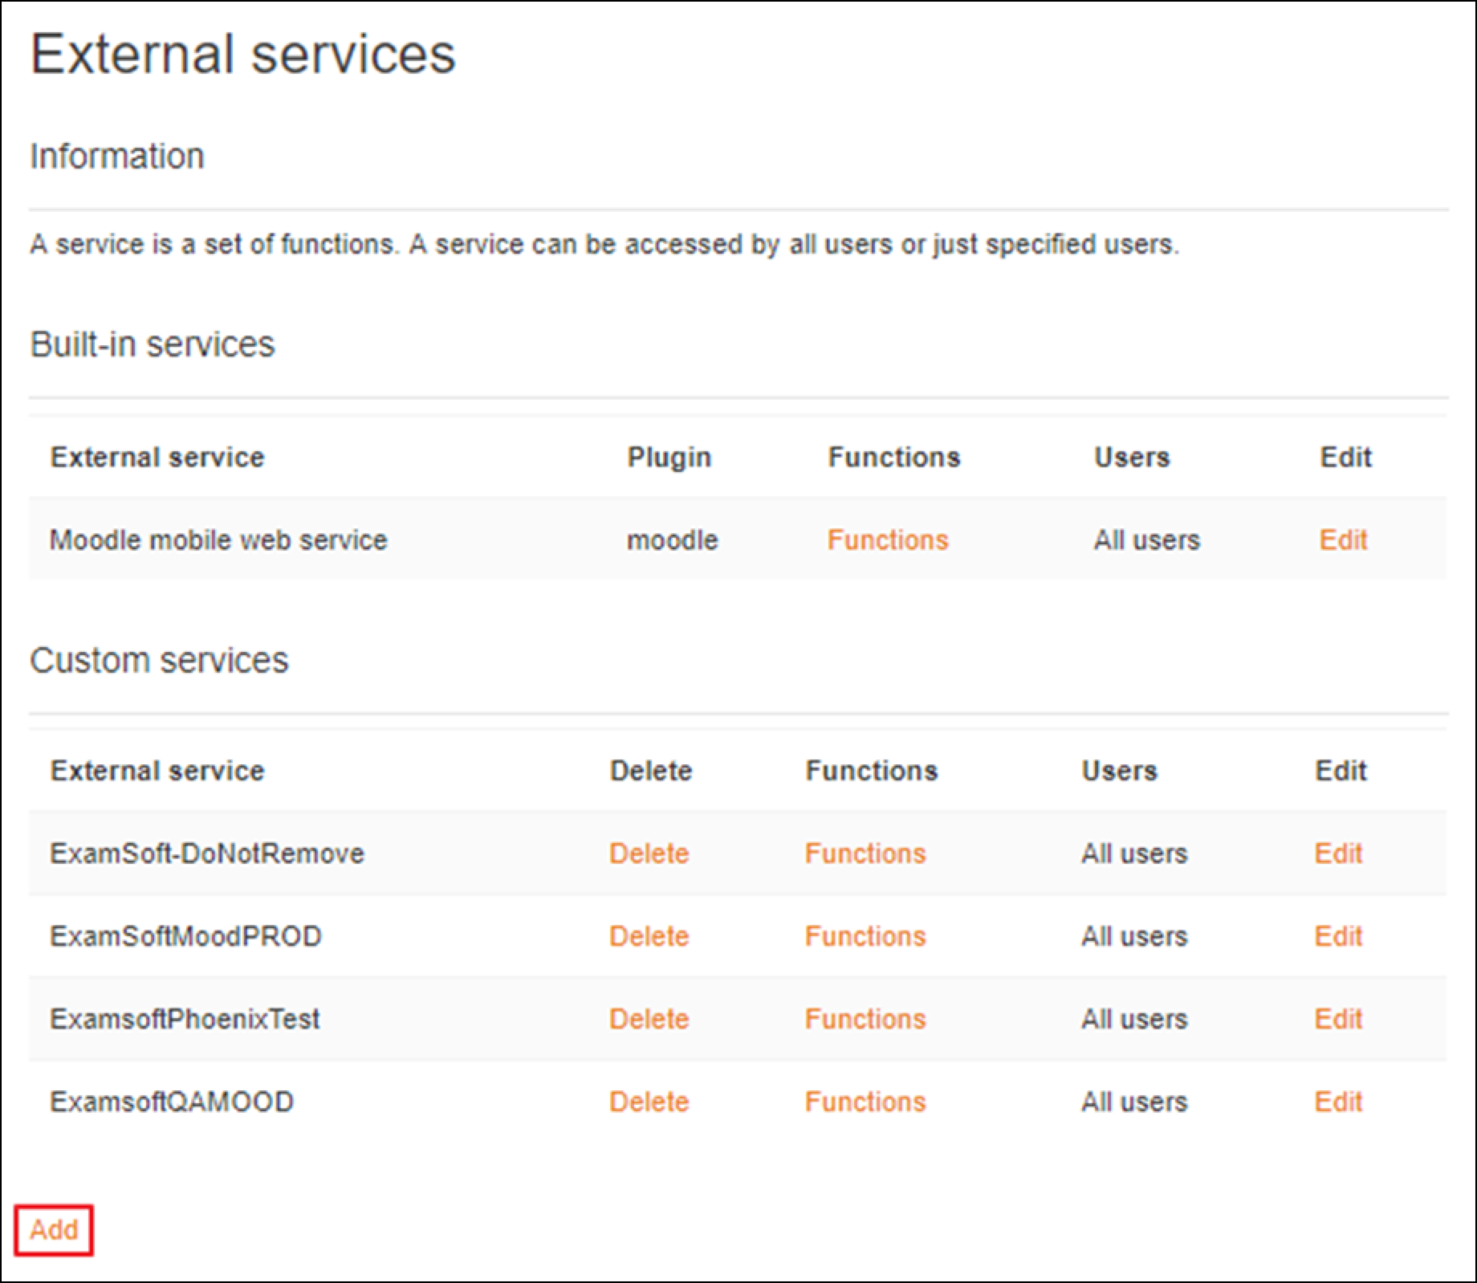The width and height of the screenshot is (1477, 1283).
Task: View Functions of ExamsoftPhoenixTest
Action: click(865, 1018)
